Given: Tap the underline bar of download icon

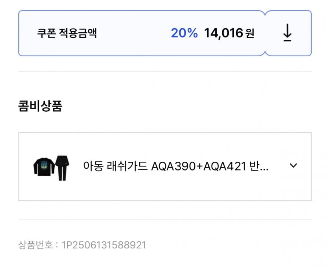Looking at the screenshot, I should click(287, 40).
